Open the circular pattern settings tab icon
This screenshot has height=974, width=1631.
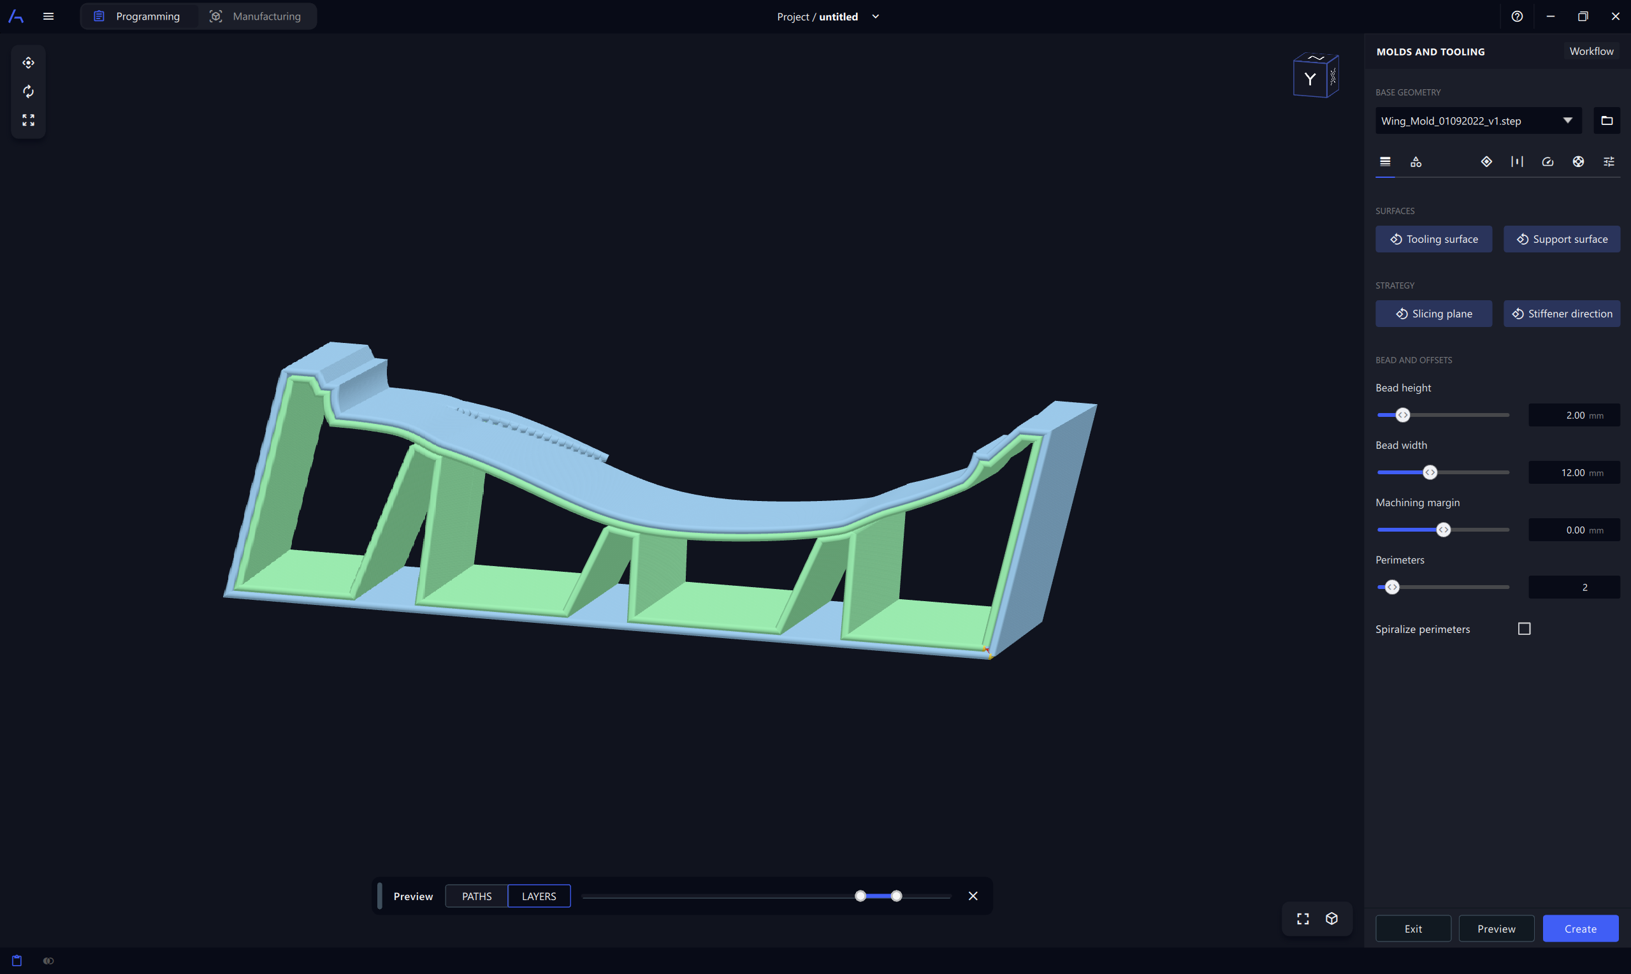(x=1579, y=161)
